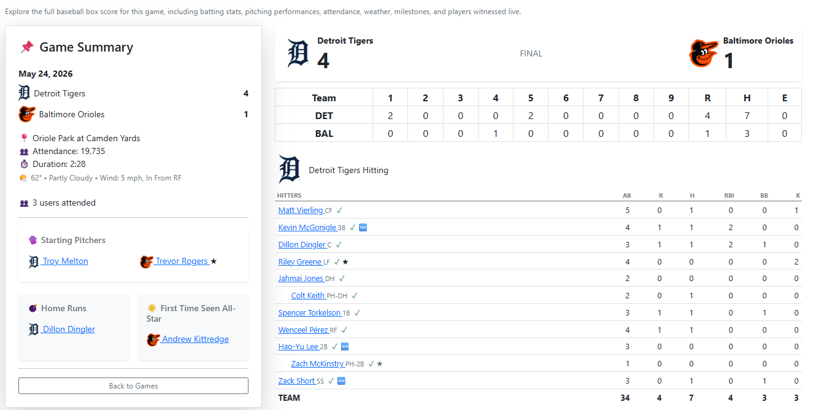Click the star icon in Riley Greene's row
The height and width of the screenshot is (410, 813).
click(x=345, y=262)
